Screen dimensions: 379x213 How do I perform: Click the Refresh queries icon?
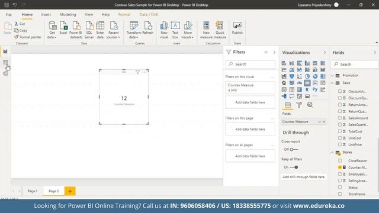(147, 28)
